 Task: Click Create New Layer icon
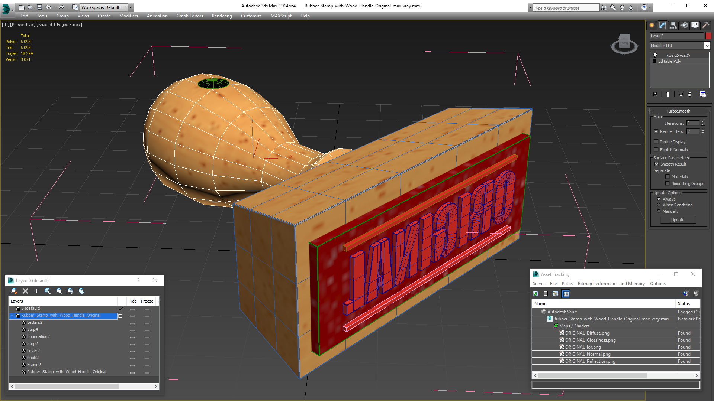coord(14,291)
